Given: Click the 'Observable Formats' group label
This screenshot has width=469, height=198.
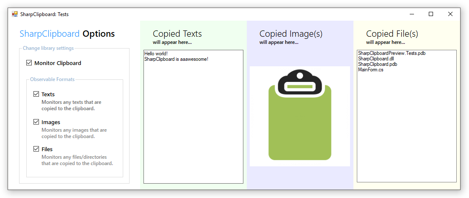Looking at the screenshot, I should [52, 79].
